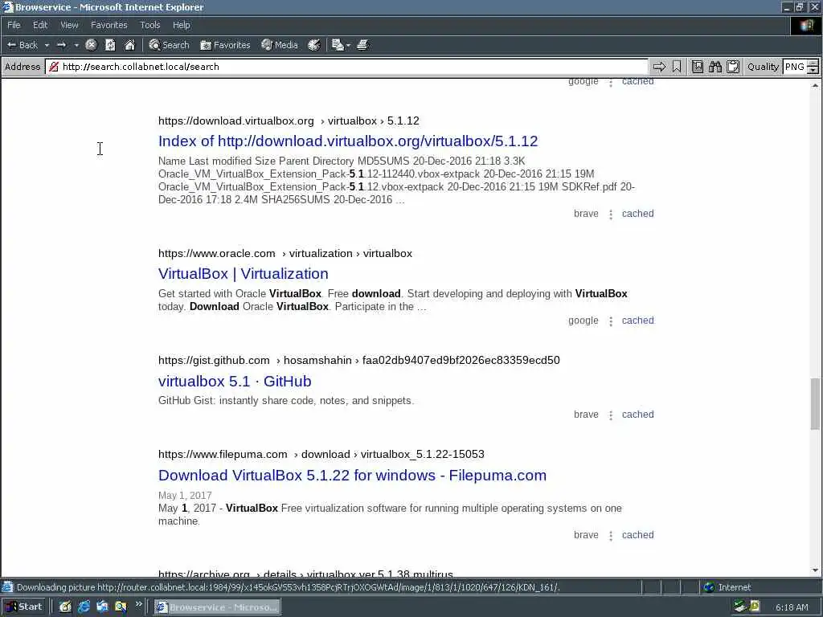Click the Internet zone indicator in the status bar
Viewport: 823px width, 617px height.
[727, 587]
